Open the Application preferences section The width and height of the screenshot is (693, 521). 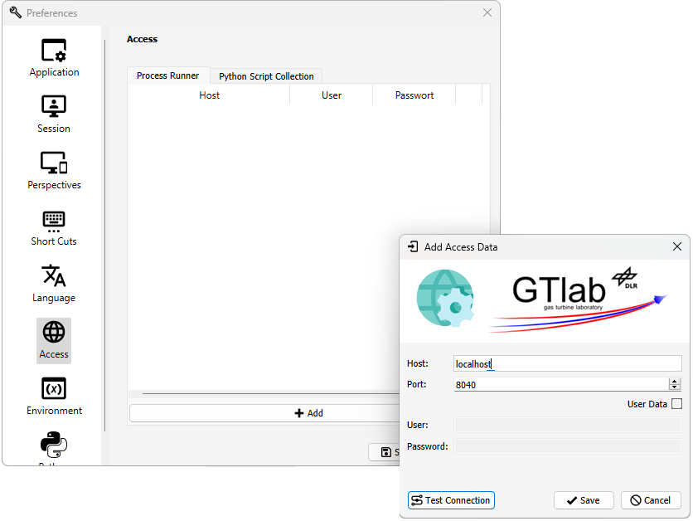54,58
